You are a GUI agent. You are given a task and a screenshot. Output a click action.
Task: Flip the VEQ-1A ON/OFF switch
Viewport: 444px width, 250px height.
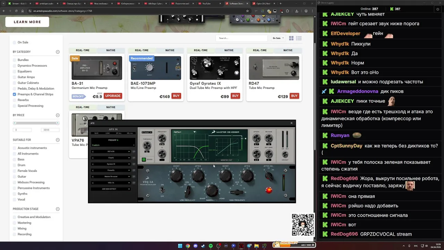tap(162, 190)
